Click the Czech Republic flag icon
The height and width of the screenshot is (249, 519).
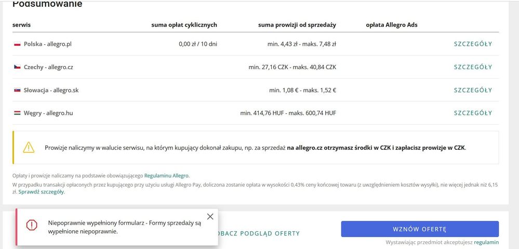17,67
